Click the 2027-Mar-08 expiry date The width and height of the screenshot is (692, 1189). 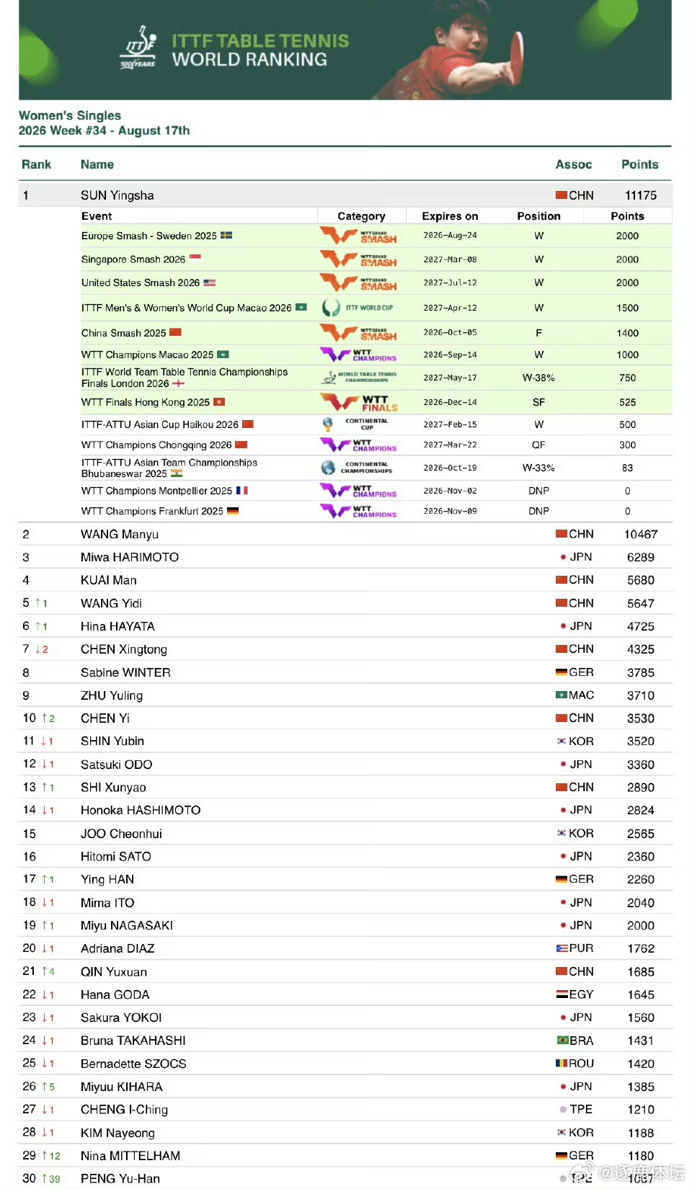pyautogui.click(x=450, y=259)
